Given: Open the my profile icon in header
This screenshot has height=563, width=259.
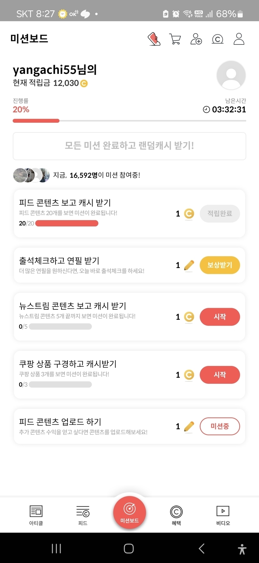Looking at the screenshot, I should [239, 39].
